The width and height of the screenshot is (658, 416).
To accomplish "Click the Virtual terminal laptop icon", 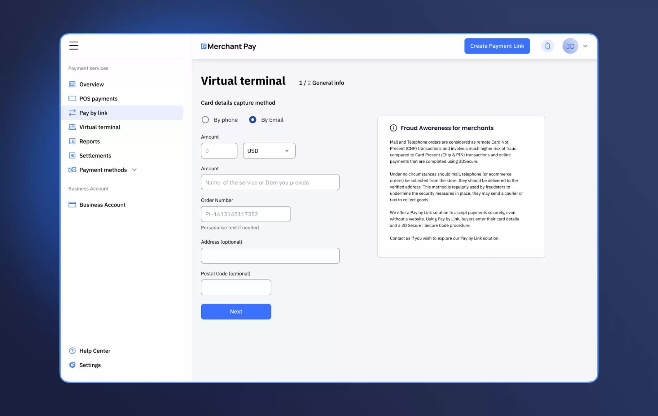I will [72, 127].
